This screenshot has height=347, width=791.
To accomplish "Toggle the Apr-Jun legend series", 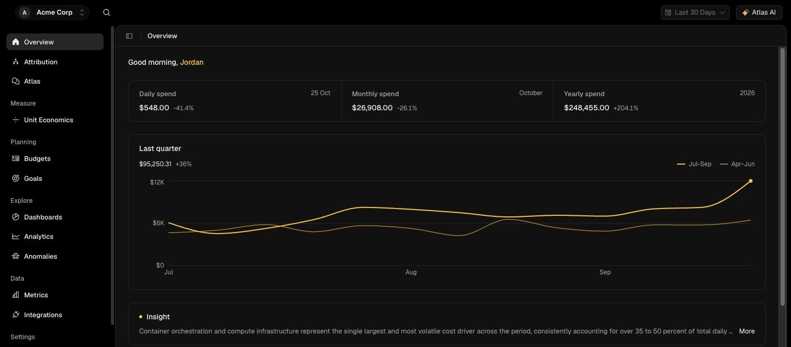I will coord(738,164).
